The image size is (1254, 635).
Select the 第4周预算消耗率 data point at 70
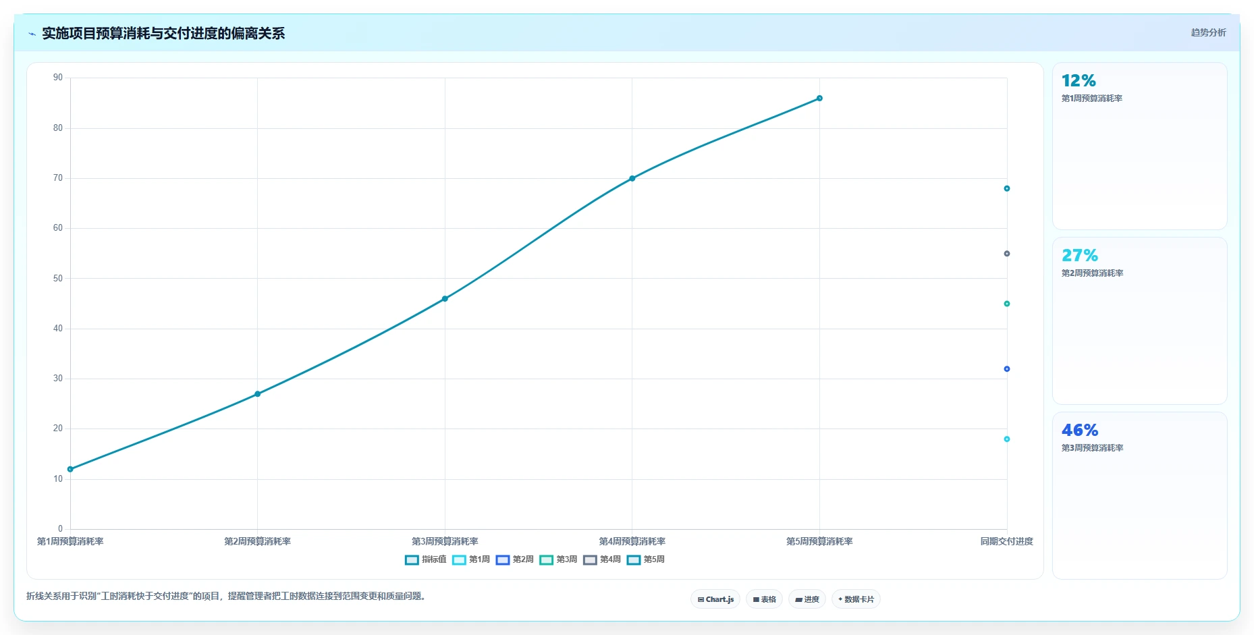click(632, 179)
